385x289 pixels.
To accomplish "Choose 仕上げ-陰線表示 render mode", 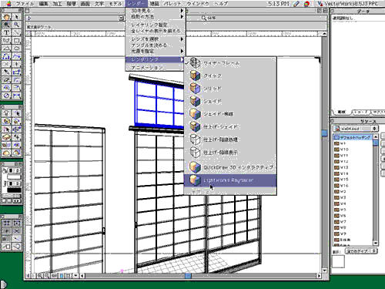I will pos(230,153).
